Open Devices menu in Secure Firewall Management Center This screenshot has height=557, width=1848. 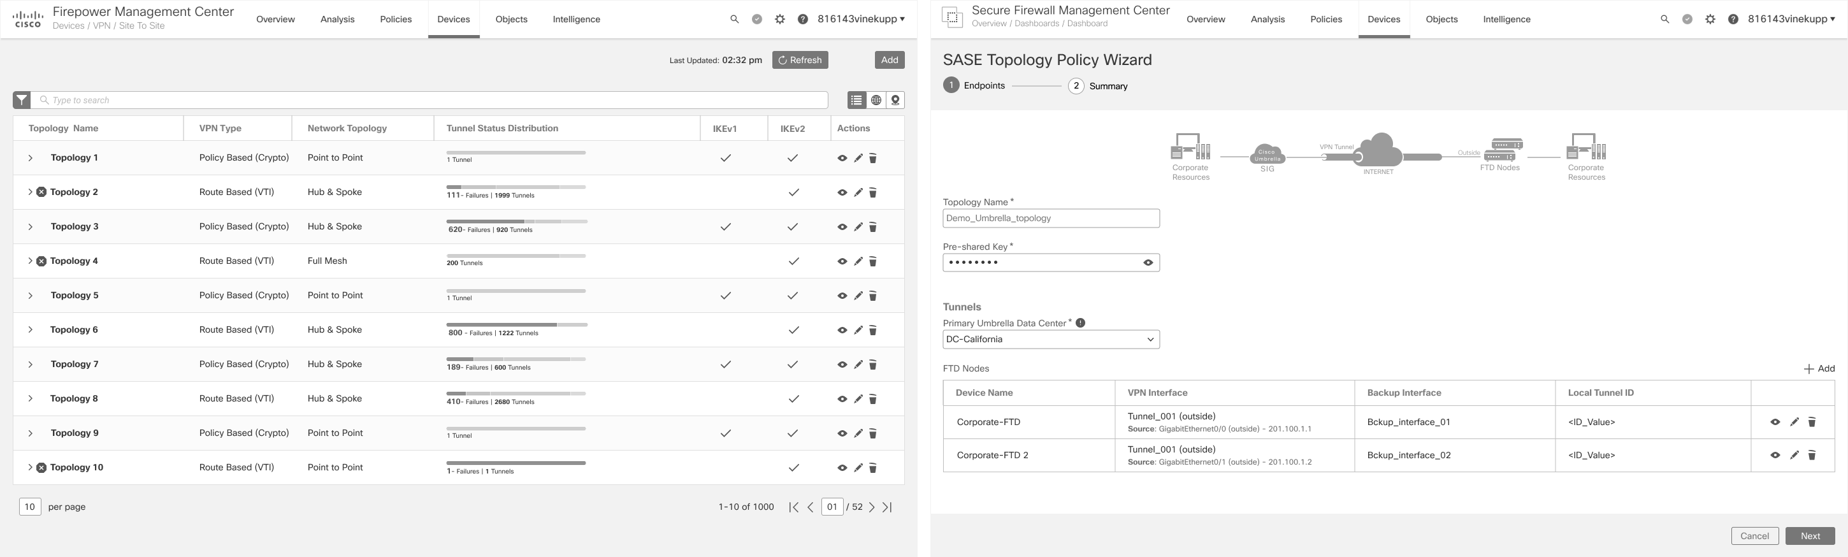pyautogui.click(x=1384, y=19)
